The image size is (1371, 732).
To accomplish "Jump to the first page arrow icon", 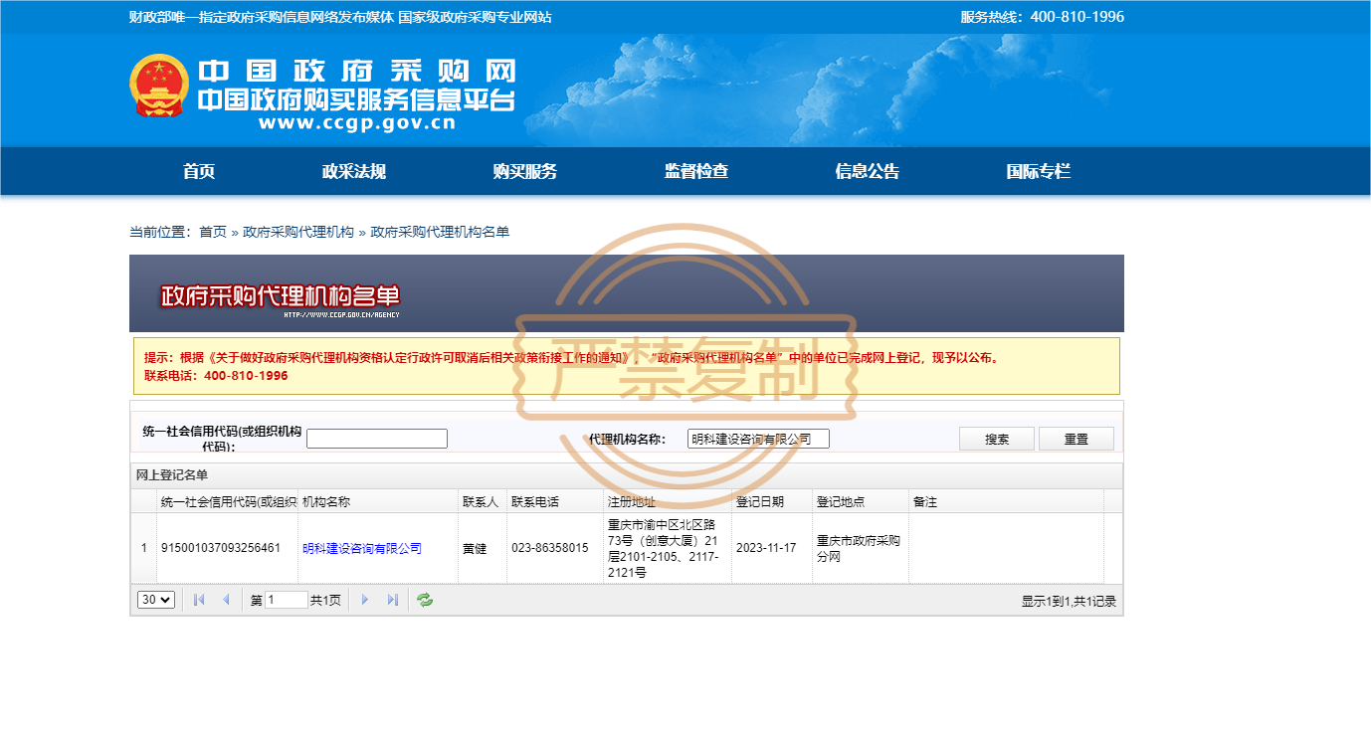I will click(198, 600).
